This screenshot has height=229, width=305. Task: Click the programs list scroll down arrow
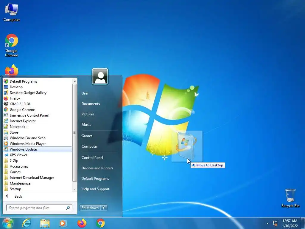coord(75,189)
